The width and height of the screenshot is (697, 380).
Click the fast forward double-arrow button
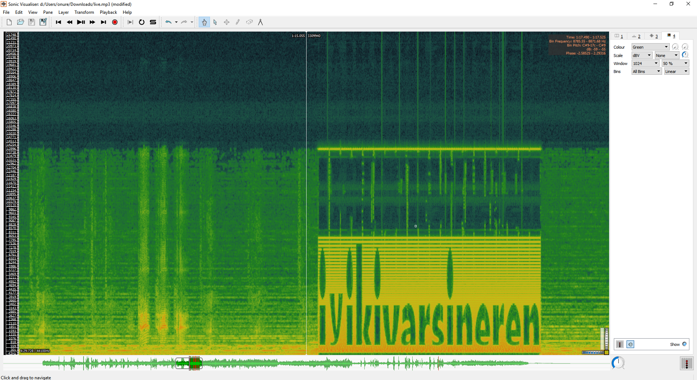[x=92, y=22]
